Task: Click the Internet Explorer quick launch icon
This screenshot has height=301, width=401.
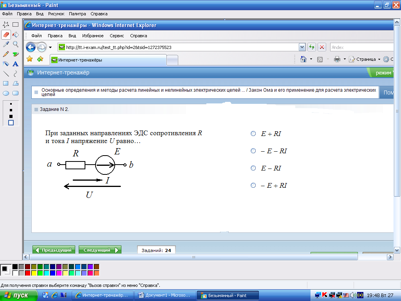Action: coord(54,295)
